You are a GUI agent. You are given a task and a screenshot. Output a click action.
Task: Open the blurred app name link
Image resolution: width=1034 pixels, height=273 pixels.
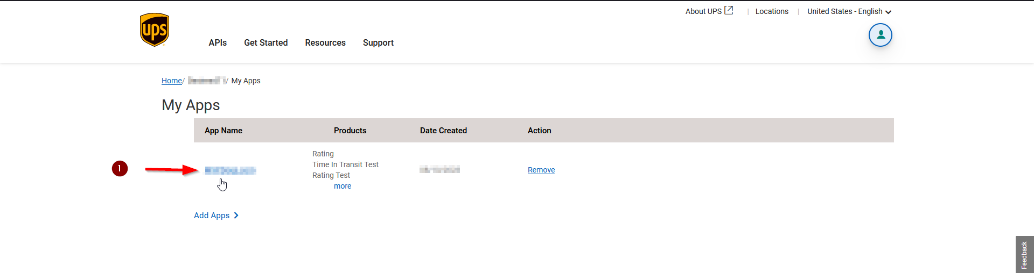[230, 170]
